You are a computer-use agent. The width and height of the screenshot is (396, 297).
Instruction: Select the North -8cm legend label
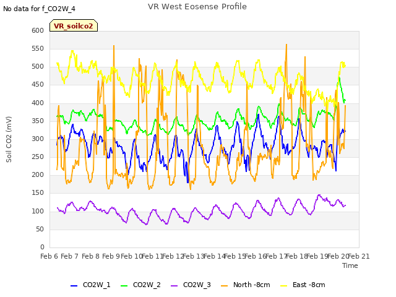tap(252, 285)
